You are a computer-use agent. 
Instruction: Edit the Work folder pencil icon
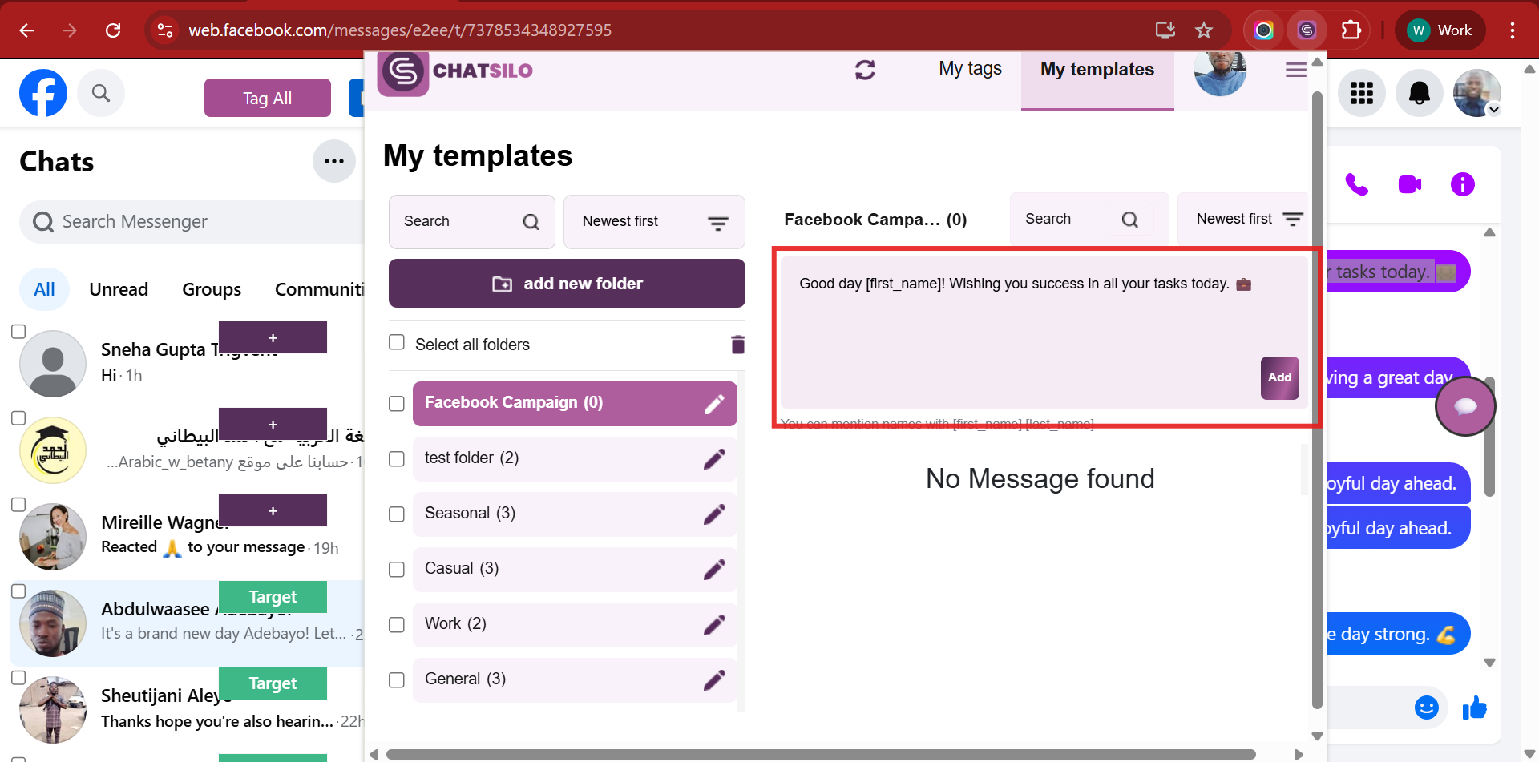coord(714,625)
